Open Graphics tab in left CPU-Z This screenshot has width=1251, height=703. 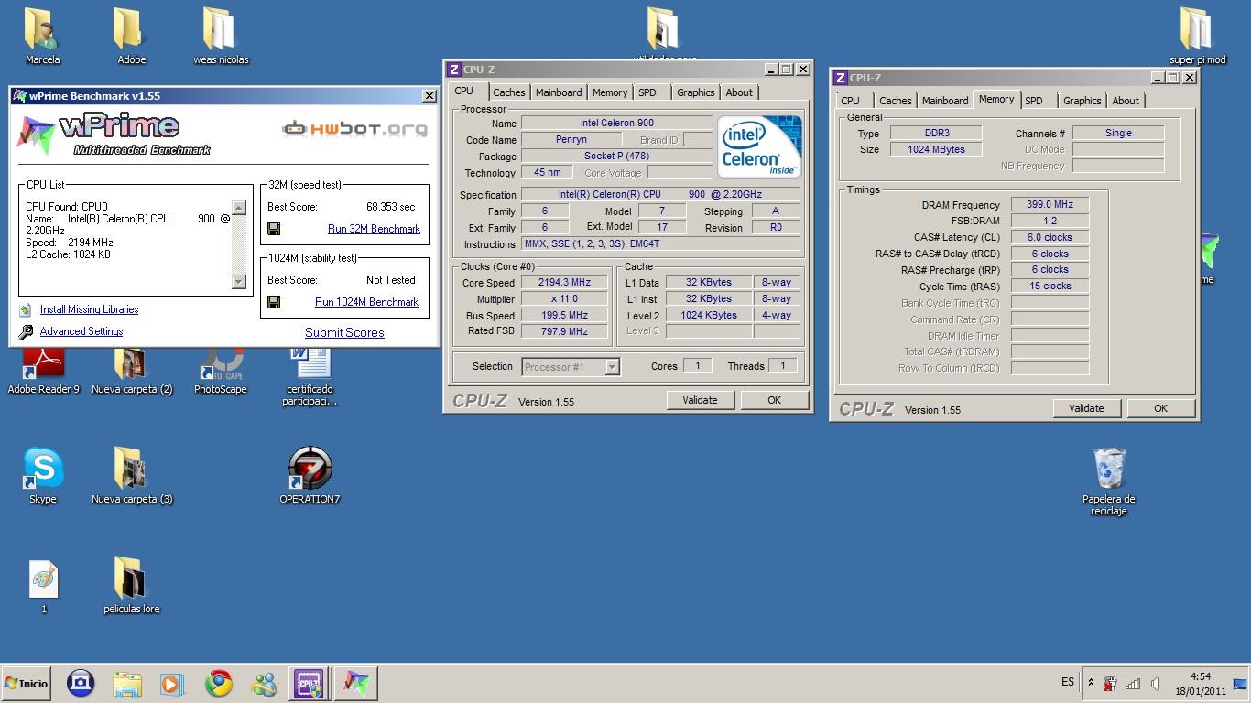(696, 92)
